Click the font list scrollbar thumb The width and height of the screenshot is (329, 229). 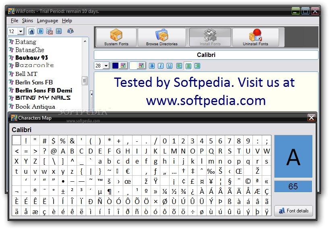(x=85, y=81)
